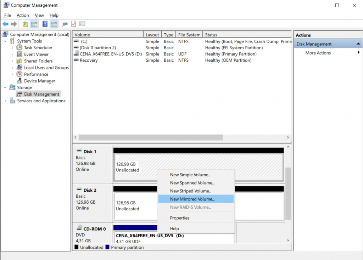Screen dimensions: 363x260
Task: Click the blue question mark Help toolbar icon
Action: (45, 24)
